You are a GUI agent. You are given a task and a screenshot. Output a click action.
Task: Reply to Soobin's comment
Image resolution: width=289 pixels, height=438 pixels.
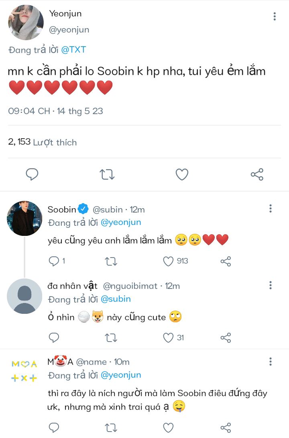[x=54, y=261]
